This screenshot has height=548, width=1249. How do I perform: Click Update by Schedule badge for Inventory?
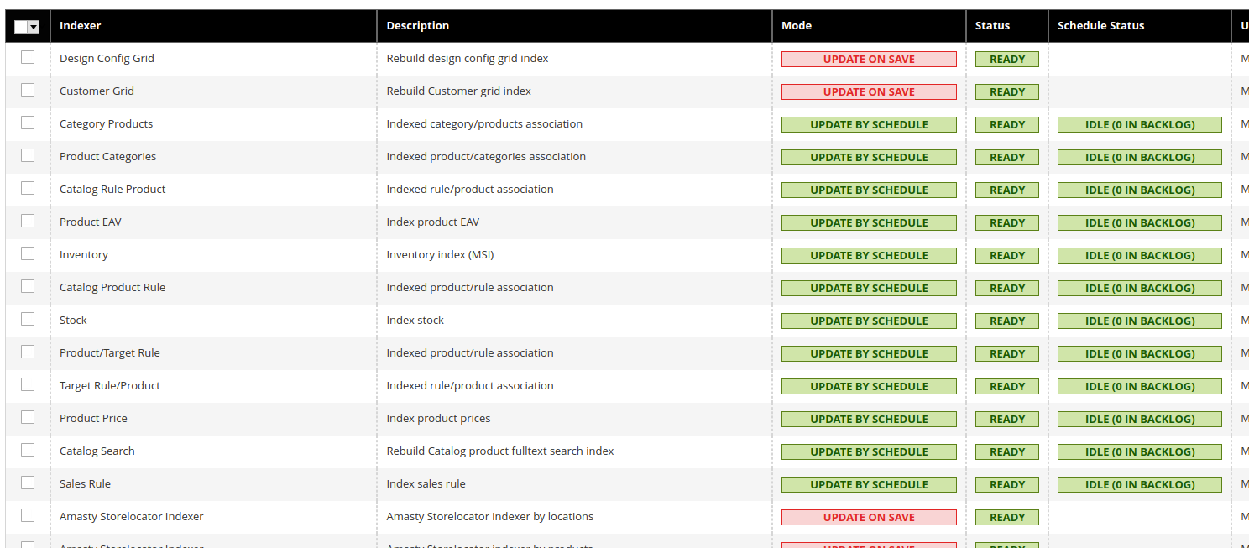[x=869, y=256]
